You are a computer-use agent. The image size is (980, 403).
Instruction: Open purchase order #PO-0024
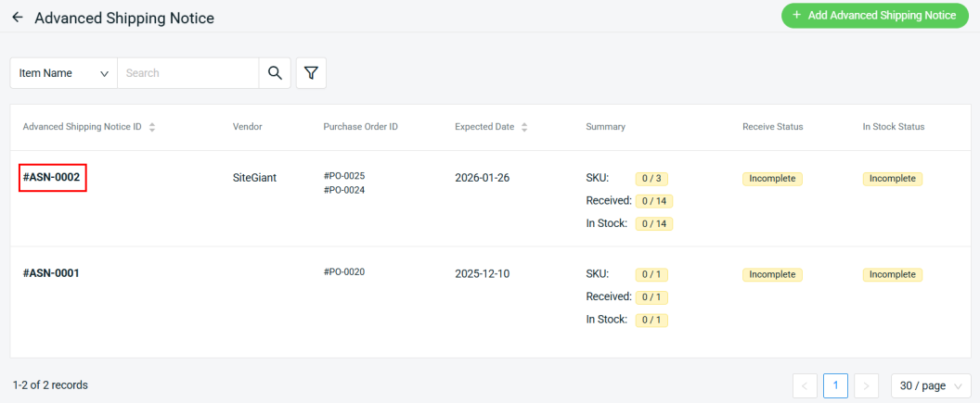[x=344, y=189]
